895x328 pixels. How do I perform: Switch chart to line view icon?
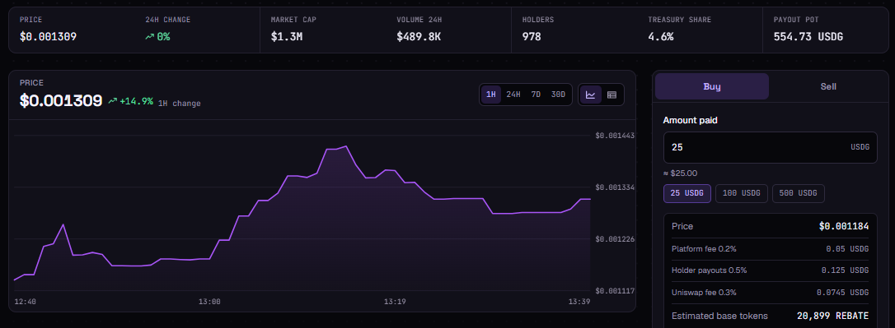pos(591,95)
